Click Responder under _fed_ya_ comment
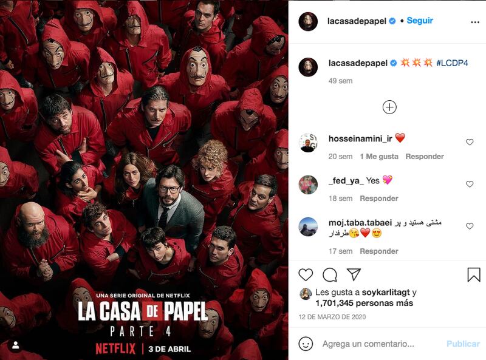Screen dimensions: 486x360 point(378,199)
